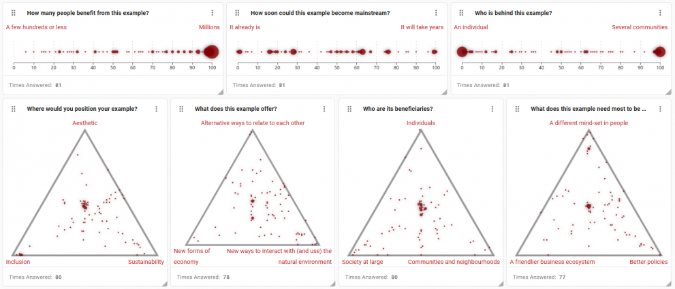Click resize corner of "Where would you position" widget
This screenshot has width=675, height=289.
(163, 282)
